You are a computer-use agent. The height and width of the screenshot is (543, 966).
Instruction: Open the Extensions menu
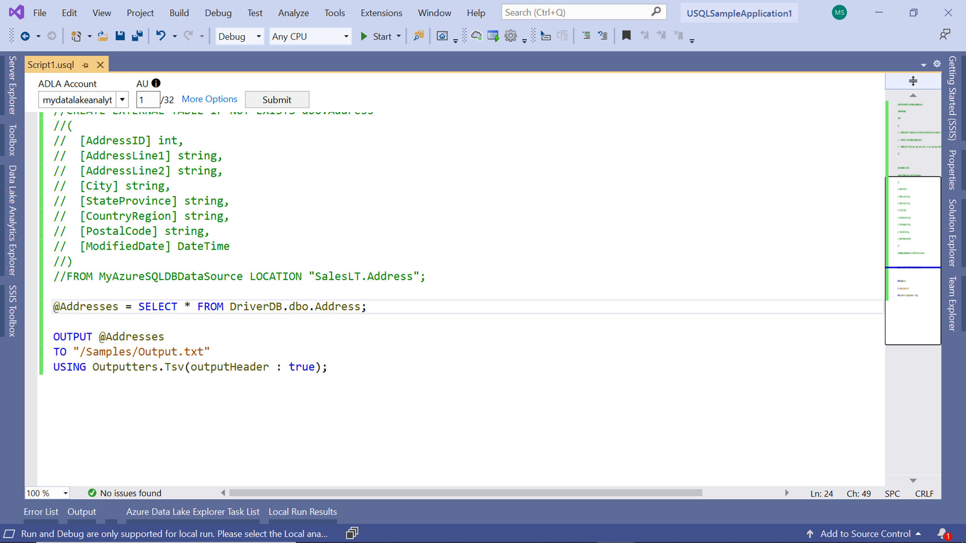(381, 13)
